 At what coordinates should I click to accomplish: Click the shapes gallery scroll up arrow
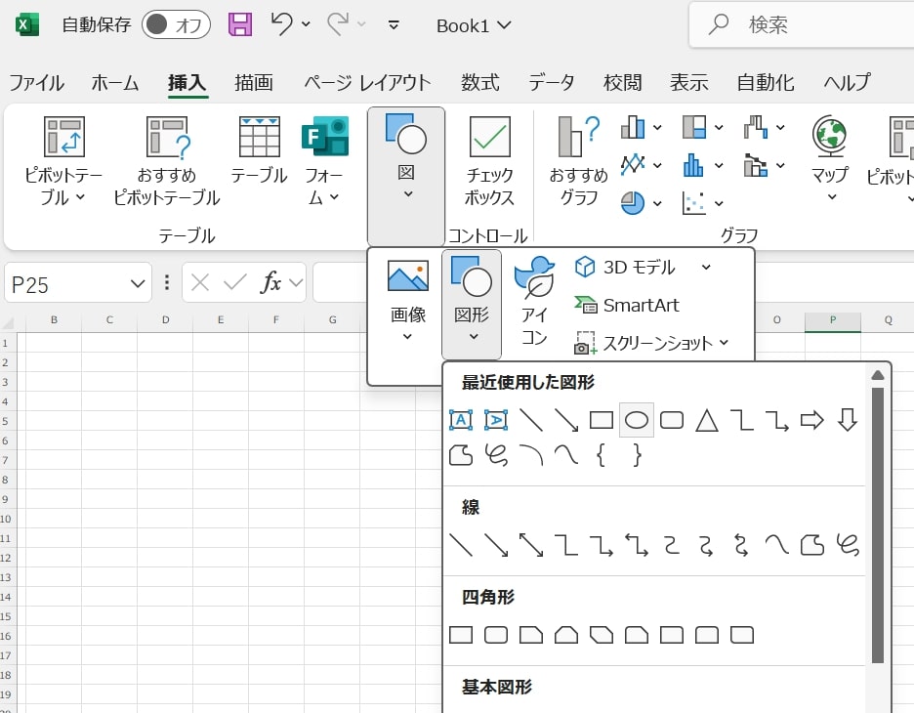tap(878, 375)
